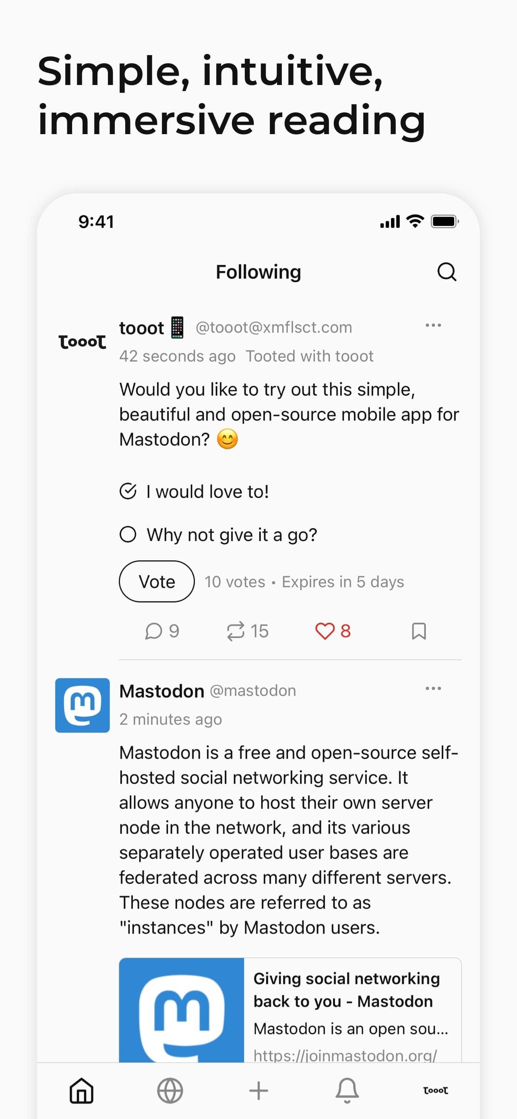Open the options menu on Mastodon's post

tap(433, 688)
